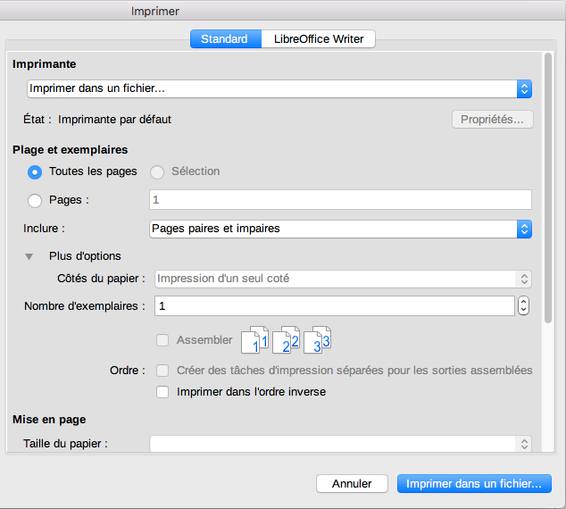Click the Annuler button
Image resolution: width=566 pixels, height=509 pixels.
click(x=352, y=483)
